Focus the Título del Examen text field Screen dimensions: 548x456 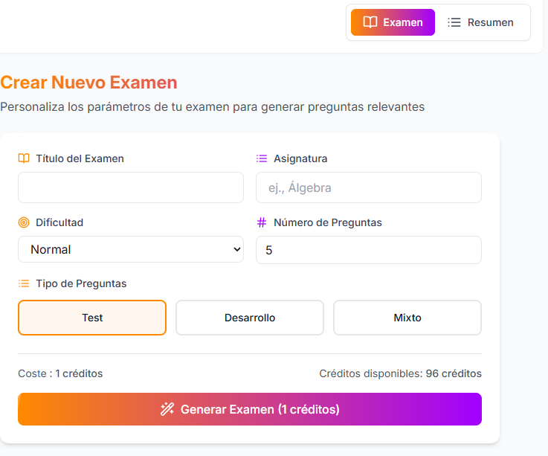coord(131,187)
